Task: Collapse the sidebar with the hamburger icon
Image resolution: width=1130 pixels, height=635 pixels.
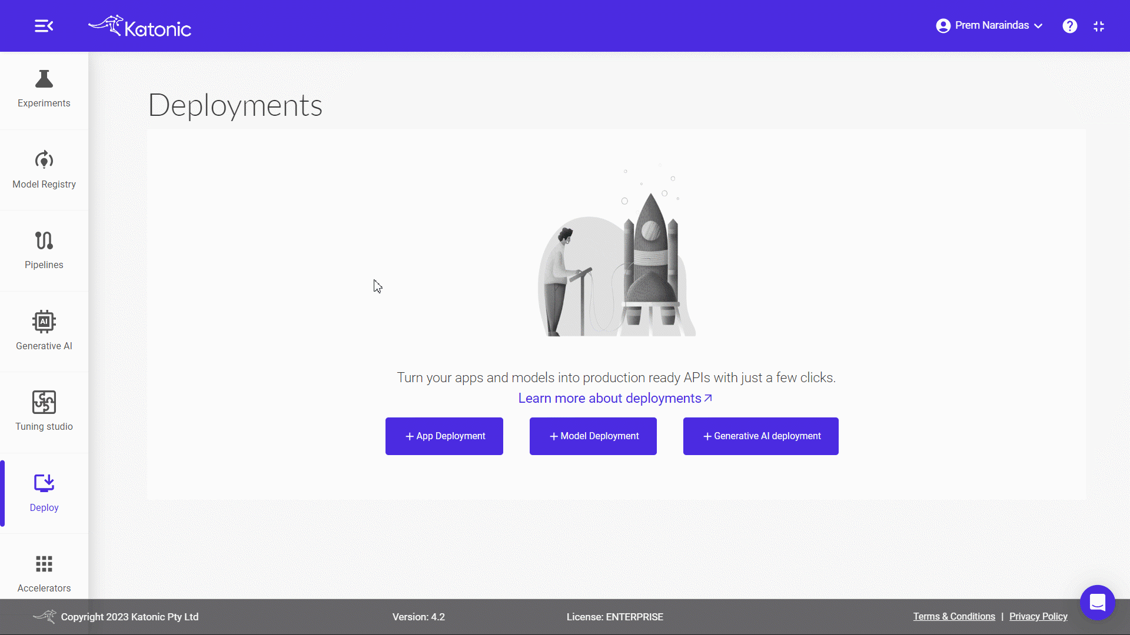Action: point(44,26)
